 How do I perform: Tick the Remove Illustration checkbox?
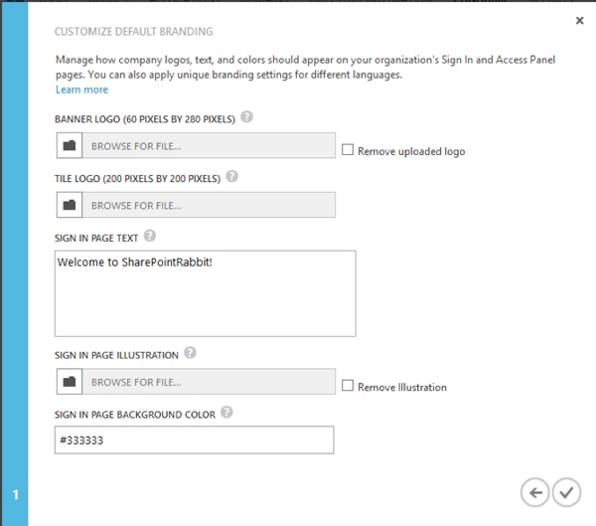tap(348, 386)
